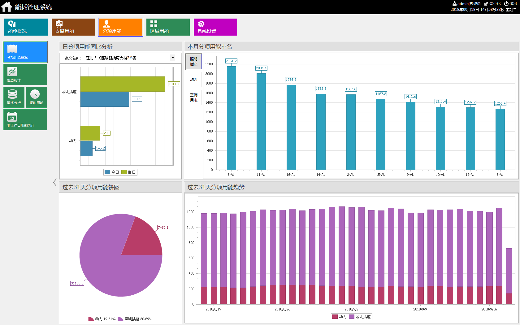Open the 能耗概况 energy overview module
520x325 pixels.
pyautogui.click(x=26, y=27)
